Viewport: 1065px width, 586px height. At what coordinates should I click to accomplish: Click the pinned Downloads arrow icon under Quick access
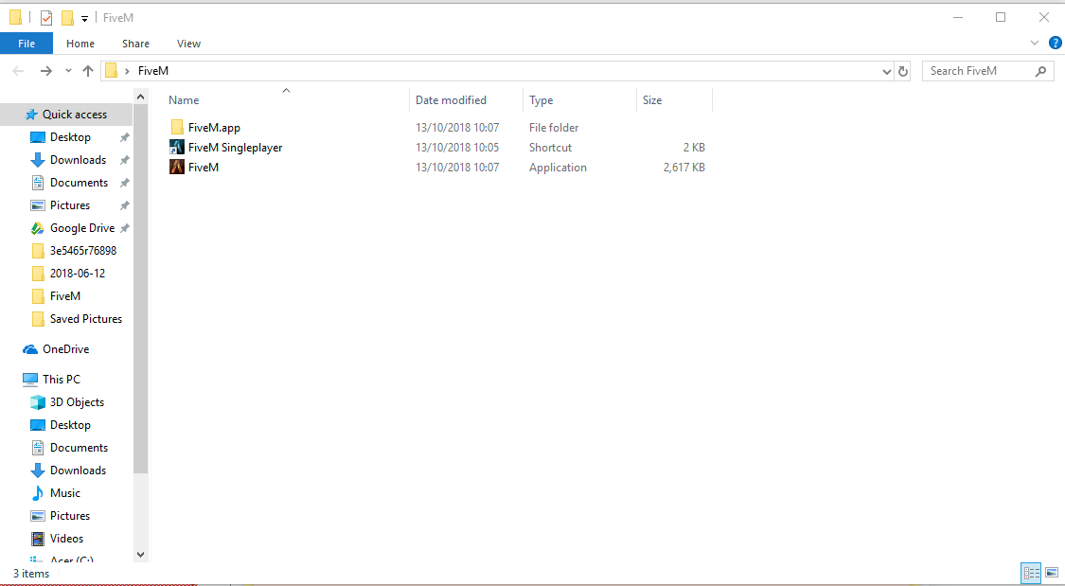point(38,160)
